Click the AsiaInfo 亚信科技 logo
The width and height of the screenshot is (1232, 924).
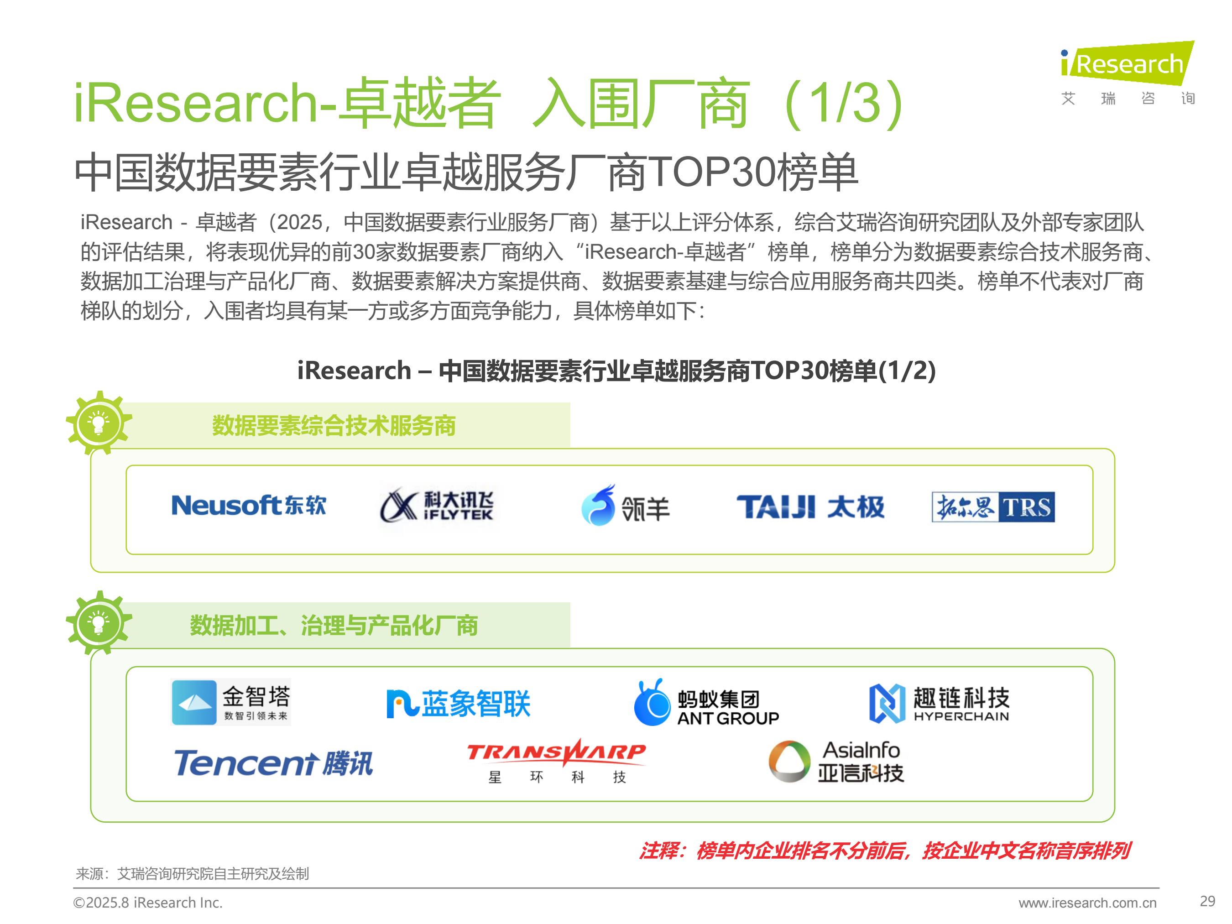click(836, 762)
